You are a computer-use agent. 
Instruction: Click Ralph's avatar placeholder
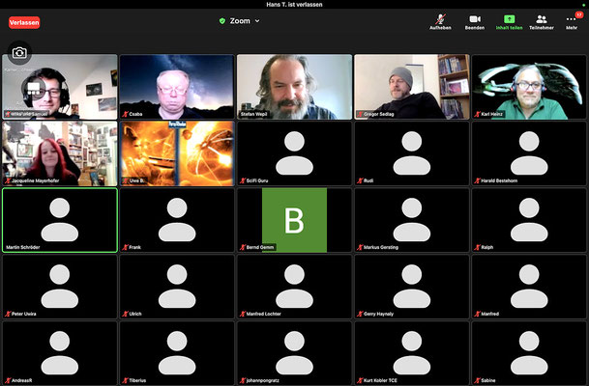(x=529, y=220)
